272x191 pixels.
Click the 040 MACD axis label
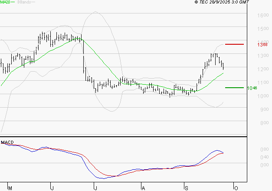(265, 157)
